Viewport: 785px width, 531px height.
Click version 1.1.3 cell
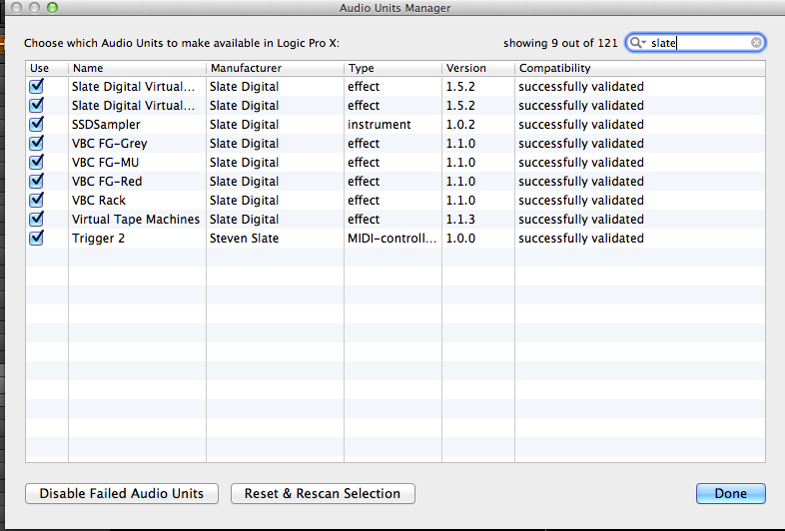[460, 220]
